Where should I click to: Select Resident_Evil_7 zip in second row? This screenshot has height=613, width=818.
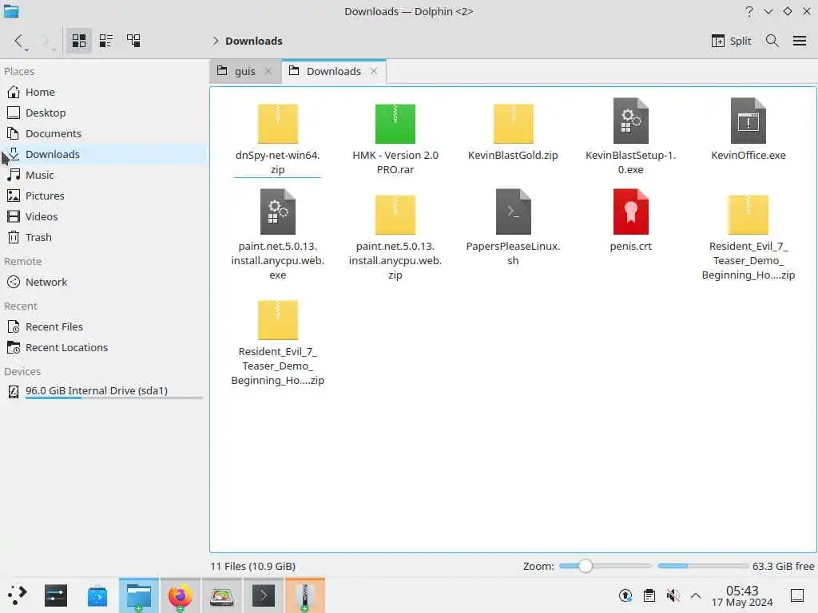click(748, 215)
